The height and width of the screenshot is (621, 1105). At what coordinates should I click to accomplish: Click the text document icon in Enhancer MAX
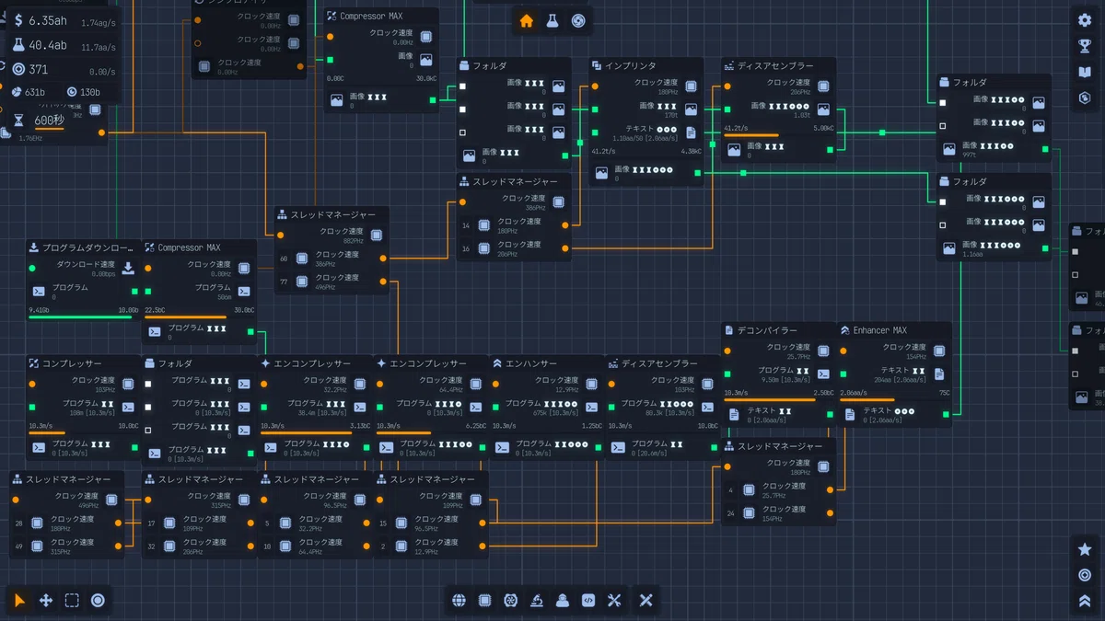(939, 374)
